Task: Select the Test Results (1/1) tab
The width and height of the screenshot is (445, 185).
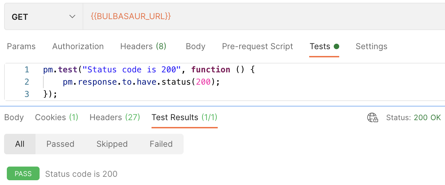Action: [184, 117]
